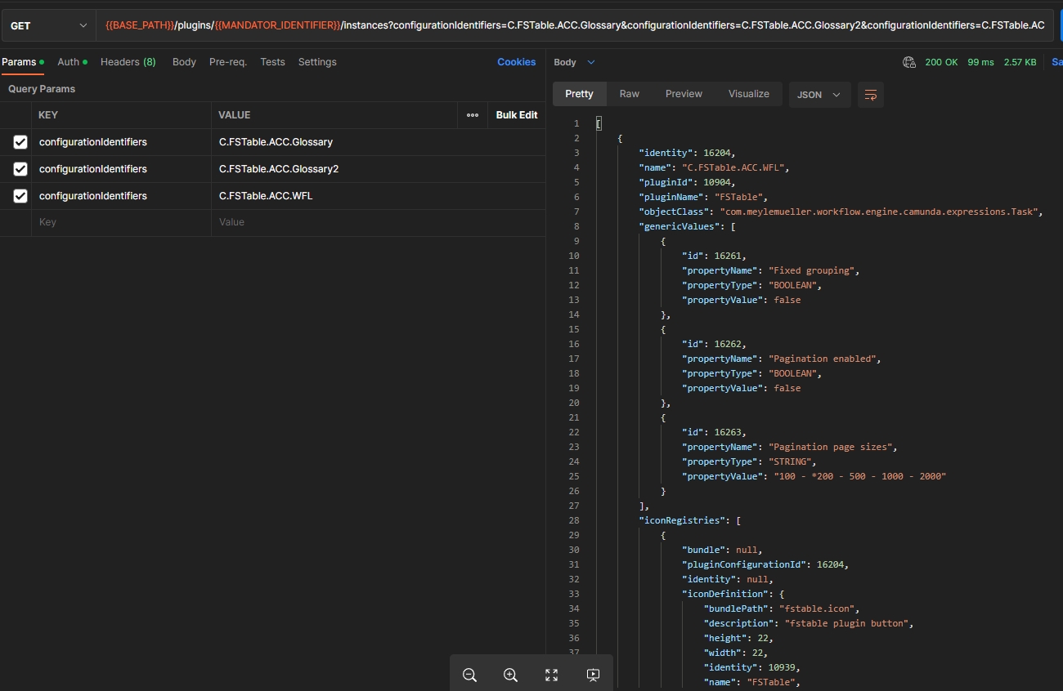
Task: Select the Raw response view tab
Action: (629, 94)
